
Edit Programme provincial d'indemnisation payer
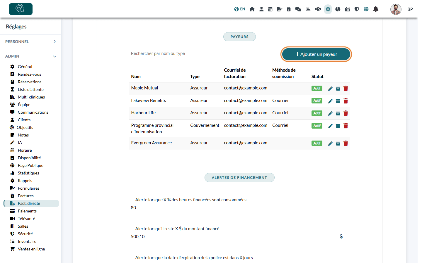pyautogui.click(x=330, y=126)
